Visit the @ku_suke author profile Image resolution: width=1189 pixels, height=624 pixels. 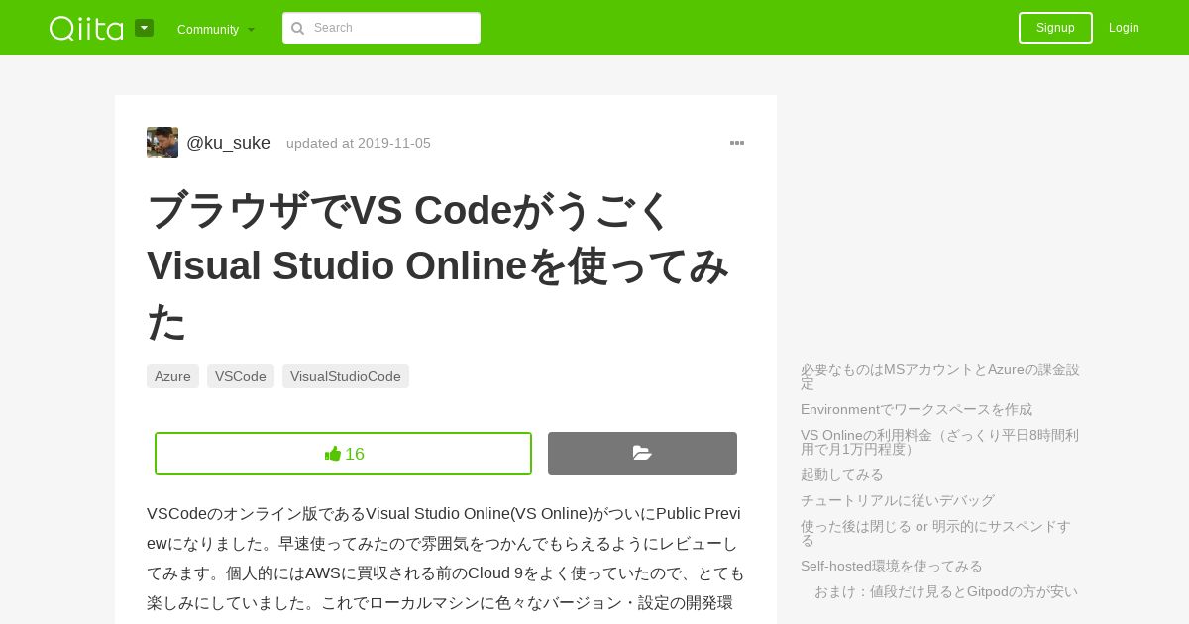click(228, 143)
